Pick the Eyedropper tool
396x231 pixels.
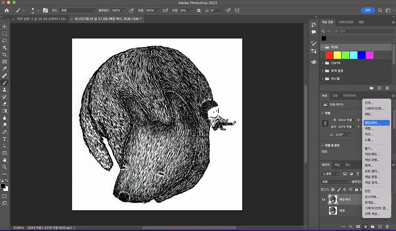coord(5,69)
